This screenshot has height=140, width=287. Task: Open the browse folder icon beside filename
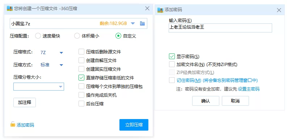click(x=142, y=23)
